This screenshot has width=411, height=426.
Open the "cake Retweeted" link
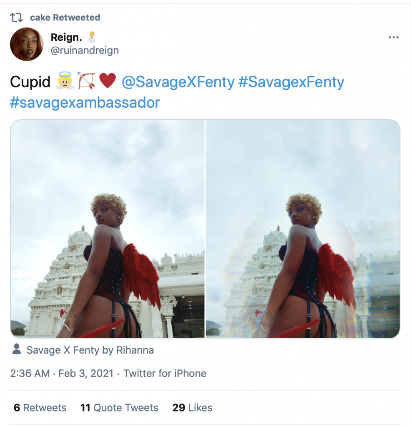point(65,17)
